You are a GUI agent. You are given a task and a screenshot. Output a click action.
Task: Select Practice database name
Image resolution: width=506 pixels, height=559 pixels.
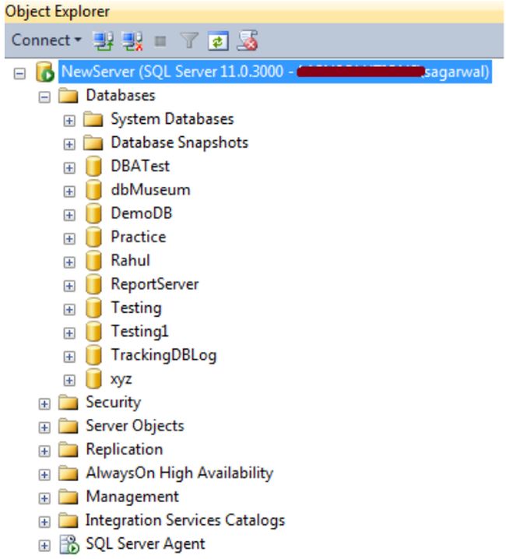click(x=139, y=237)
